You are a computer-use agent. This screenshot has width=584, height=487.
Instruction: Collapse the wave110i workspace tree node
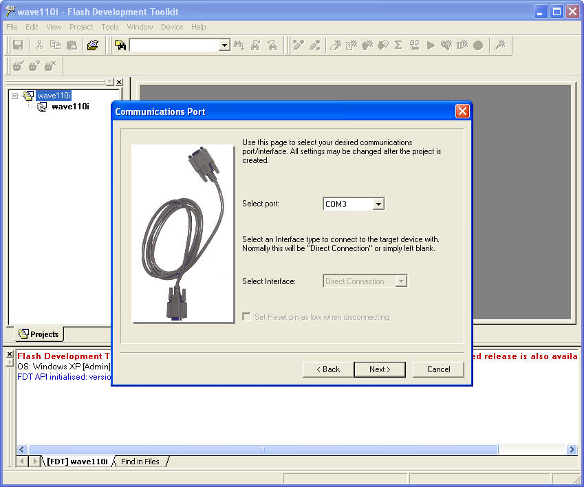(14, 96)
